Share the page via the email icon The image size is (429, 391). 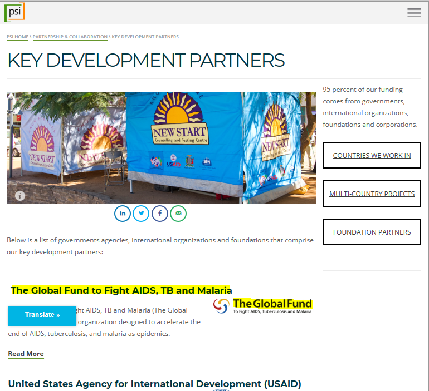point(178,214)
